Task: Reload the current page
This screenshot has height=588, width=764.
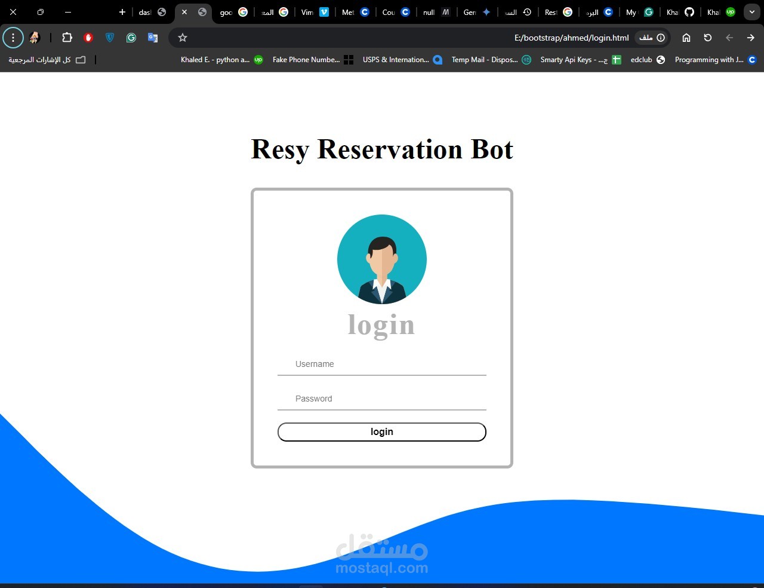Action: tap(708, 38)
